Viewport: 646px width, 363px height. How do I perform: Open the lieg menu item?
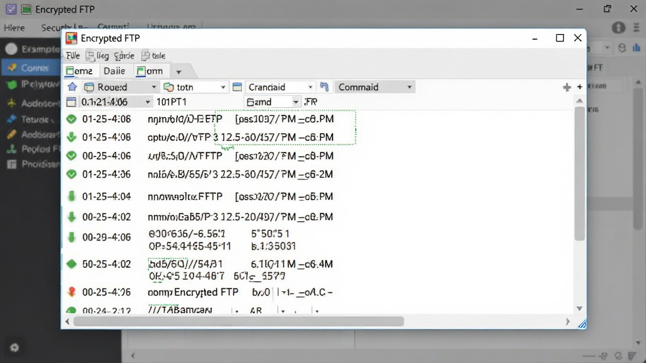click(x=98, y=55)
